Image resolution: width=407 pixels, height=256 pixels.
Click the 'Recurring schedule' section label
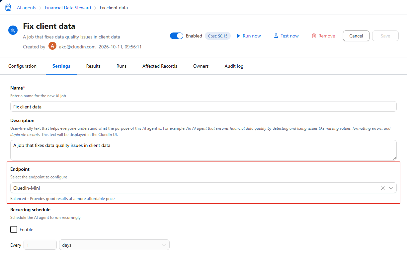[x=30, y=210]
